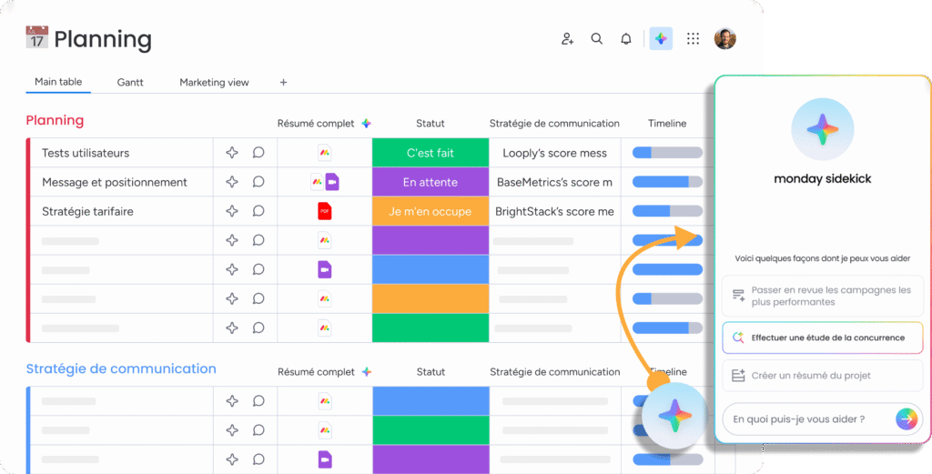
Task: Click AI sparkle on Tests utilisateurs row
Action: tap(232, 153)
